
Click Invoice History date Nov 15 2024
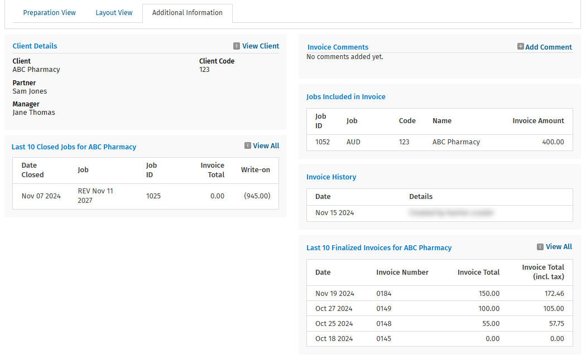pos(334,213)
